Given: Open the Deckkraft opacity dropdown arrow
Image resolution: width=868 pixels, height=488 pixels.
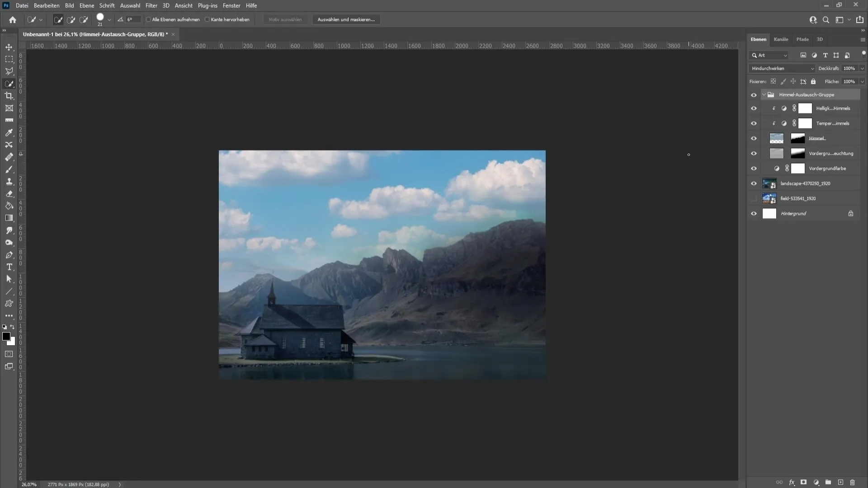Looking at the screenshot, I should click(x=862, y=68).
